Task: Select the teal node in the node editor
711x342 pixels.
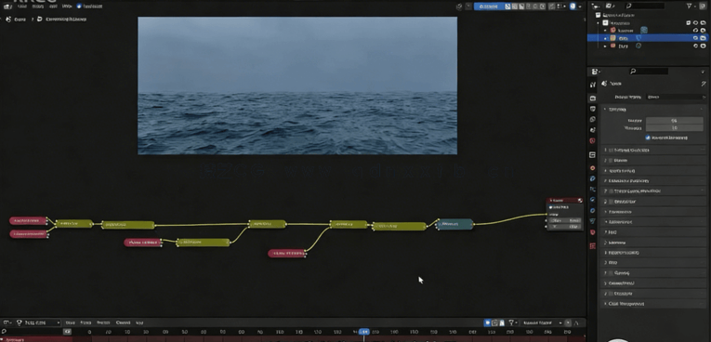Action: (x=455, y=224)
